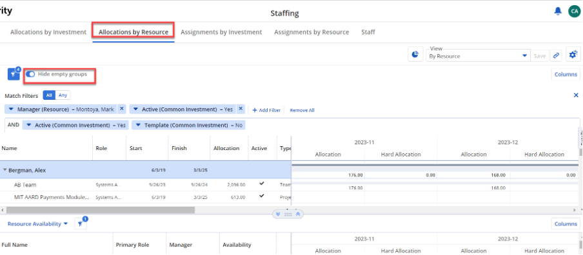Close the filter bar with X
Viewport: 583px width, 255px height.
tap(576, 95)
